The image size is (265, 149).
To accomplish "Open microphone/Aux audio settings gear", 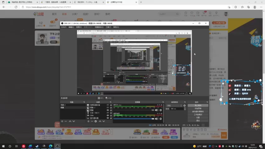I will (161, 110).
